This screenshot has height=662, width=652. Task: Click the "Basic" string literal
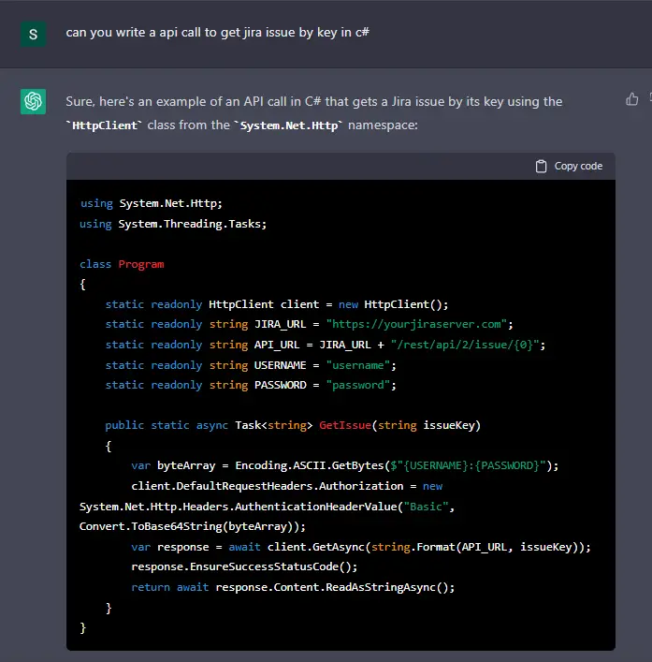426,507
